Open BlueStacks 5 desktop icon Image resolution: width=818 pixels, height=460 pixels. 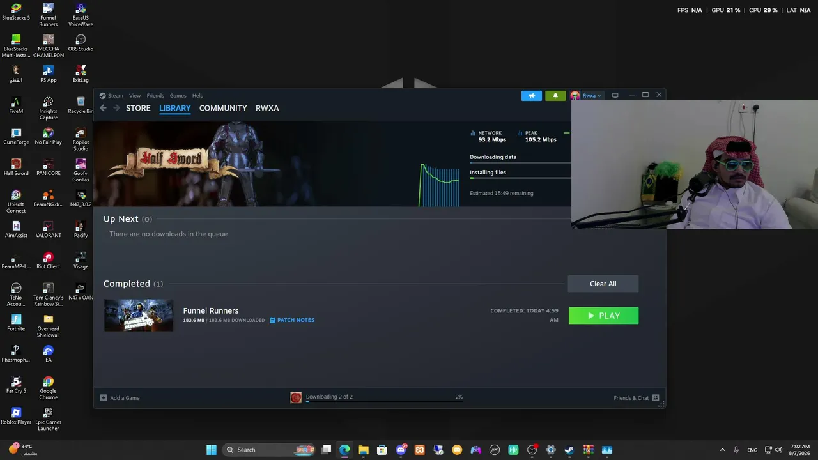click(16, 12)
